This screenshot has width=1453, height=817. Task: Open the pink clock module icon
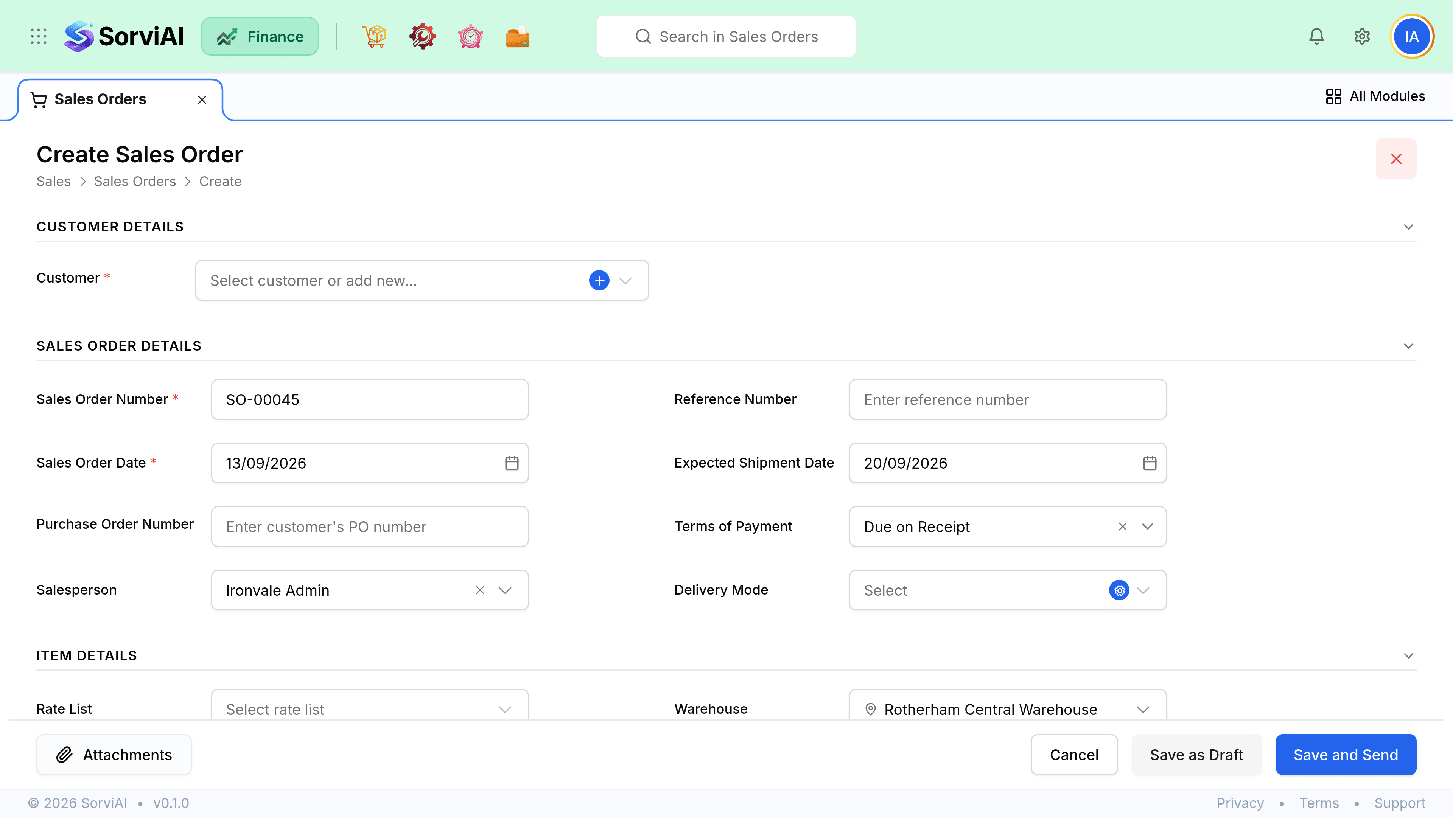[470, 37]
